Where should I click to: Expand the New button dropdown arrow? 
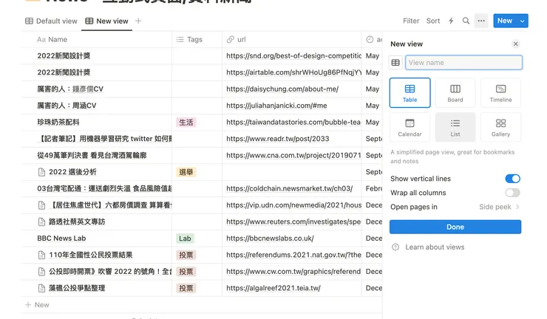pos(522,21)
